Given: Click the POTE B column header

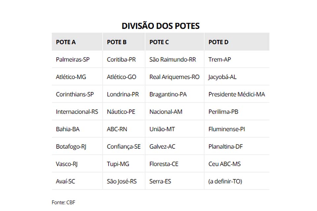Looking at the screenshot, I should coord(117,42).
